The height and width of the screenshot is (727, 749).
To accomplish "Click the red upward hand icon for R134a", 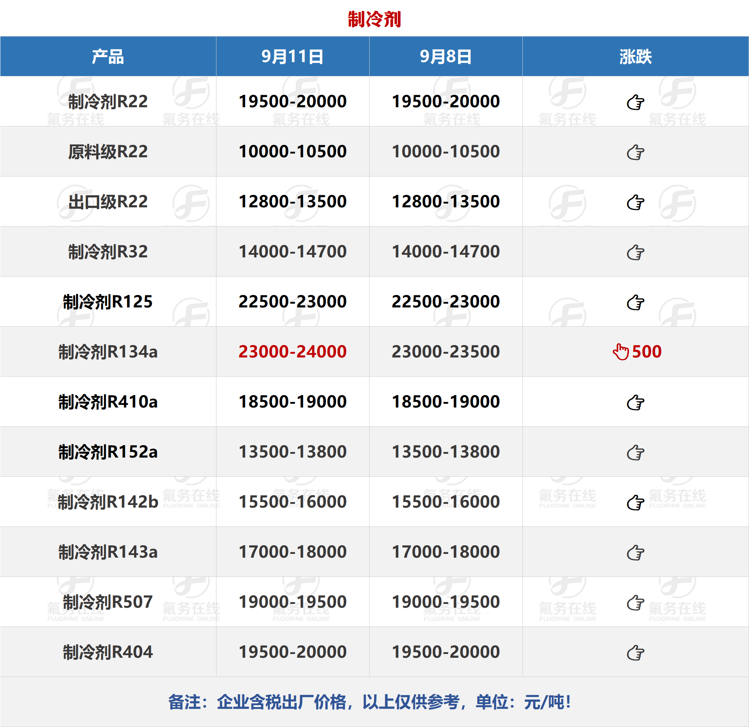I will click(x=621, y=351).
